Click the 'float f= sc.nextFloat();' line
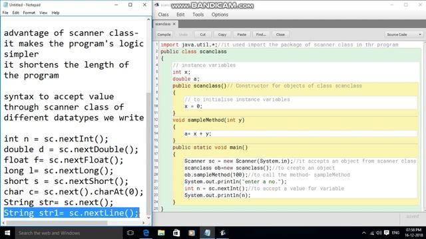 tap(64, 160)
